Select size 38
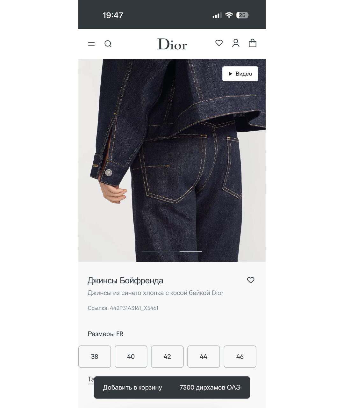 tap(95, 356)
